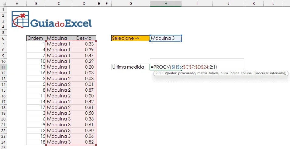290x149 pixels.
Task: Click the 'Última medida' label cell
Action: (130, 67)
